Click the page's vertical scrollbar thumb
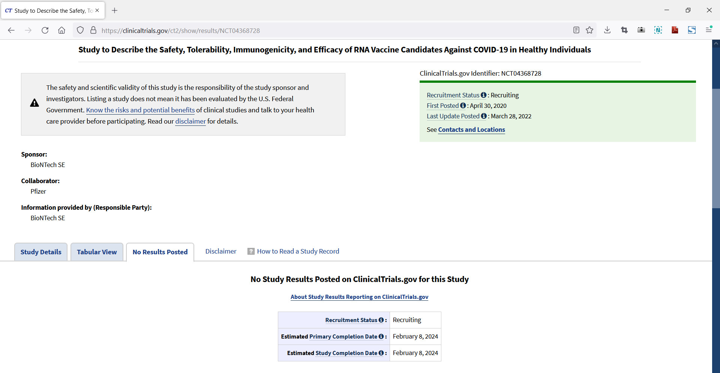This screenshot has width=720, height=373. [716, 148]
